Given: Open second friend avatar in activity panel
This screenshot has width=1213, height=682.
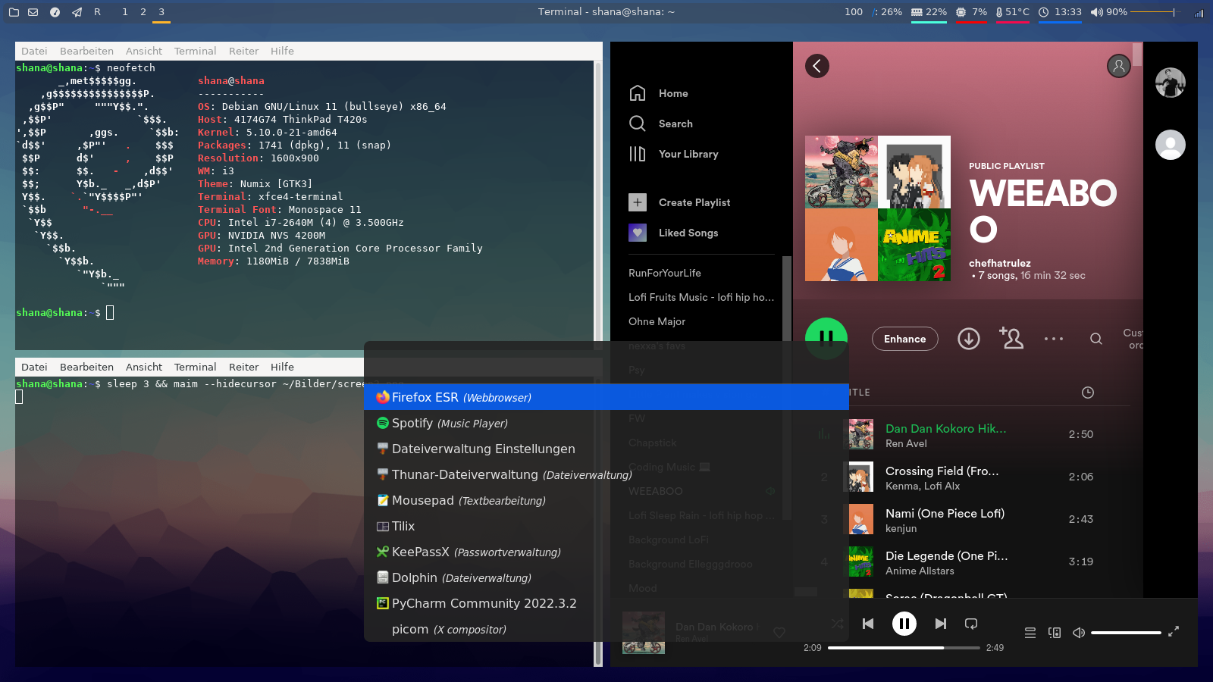Looking at the screenshot, I should (x=1171, y=145).
